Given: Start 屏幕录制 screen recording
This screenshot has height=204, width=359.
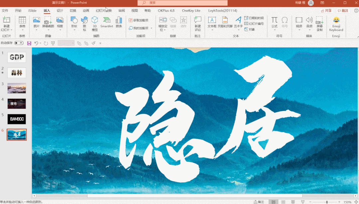Looking at the screenshot, I should pyautogui.click(x=320, y=24).
